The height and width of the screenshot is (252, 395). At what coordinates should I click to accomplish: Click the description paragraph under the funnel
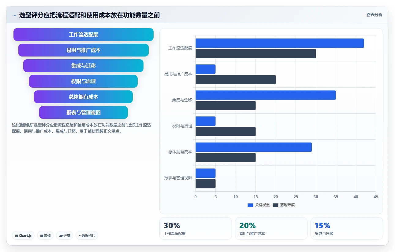point(81,128)
